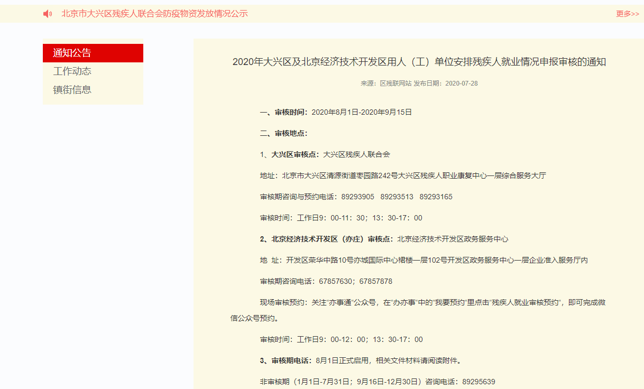Click the phone number 89293513
The image size is (644, 389).
point(397,197)
